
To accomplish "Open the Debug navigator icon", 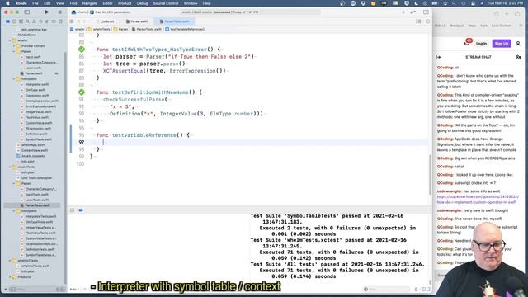I will pos(47,21).
